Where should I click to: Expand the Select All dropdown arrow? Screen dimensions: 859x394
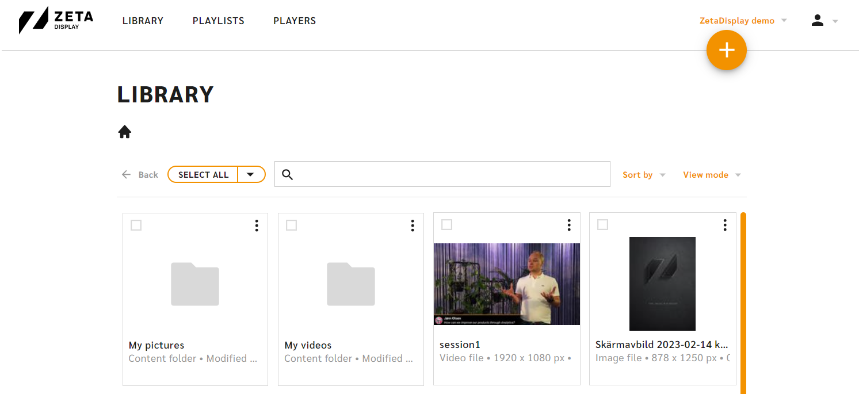pyautogui.click(x=251, y=174)
